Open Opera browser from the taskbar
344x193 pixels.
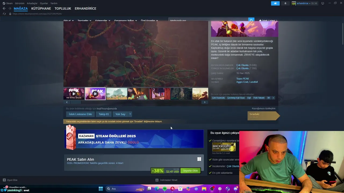[x=173, y=189]
